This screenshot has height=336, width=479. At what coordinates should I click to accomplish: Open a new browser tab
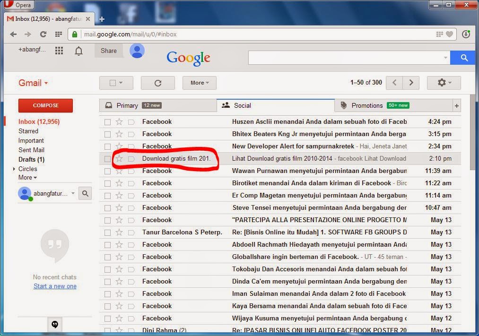(x=102, y=19)
